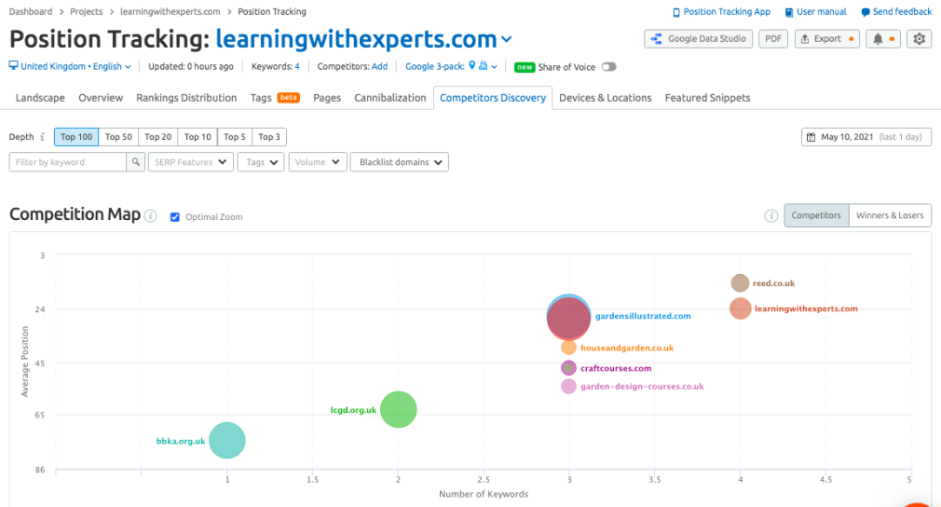
Task: Switch to Competitors view
Action: click(x=816, y=215)
